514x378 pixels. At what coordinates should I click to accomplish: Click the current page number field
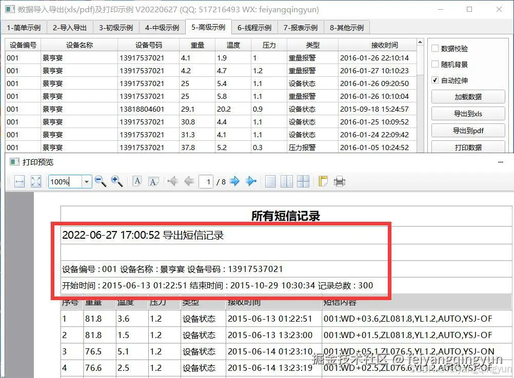[x=206, y=182]
